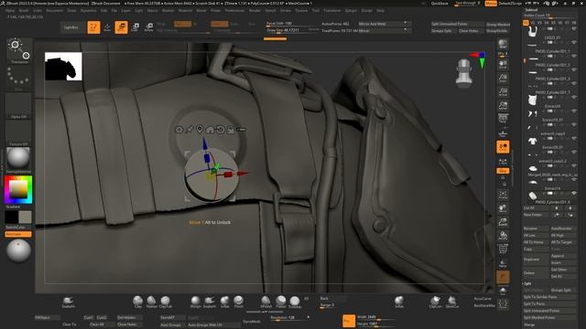Viewport: 586px width, 329px height.
Task: Click the mesh silhouette thumbnail in viewport
Action: tap(63, 67)
